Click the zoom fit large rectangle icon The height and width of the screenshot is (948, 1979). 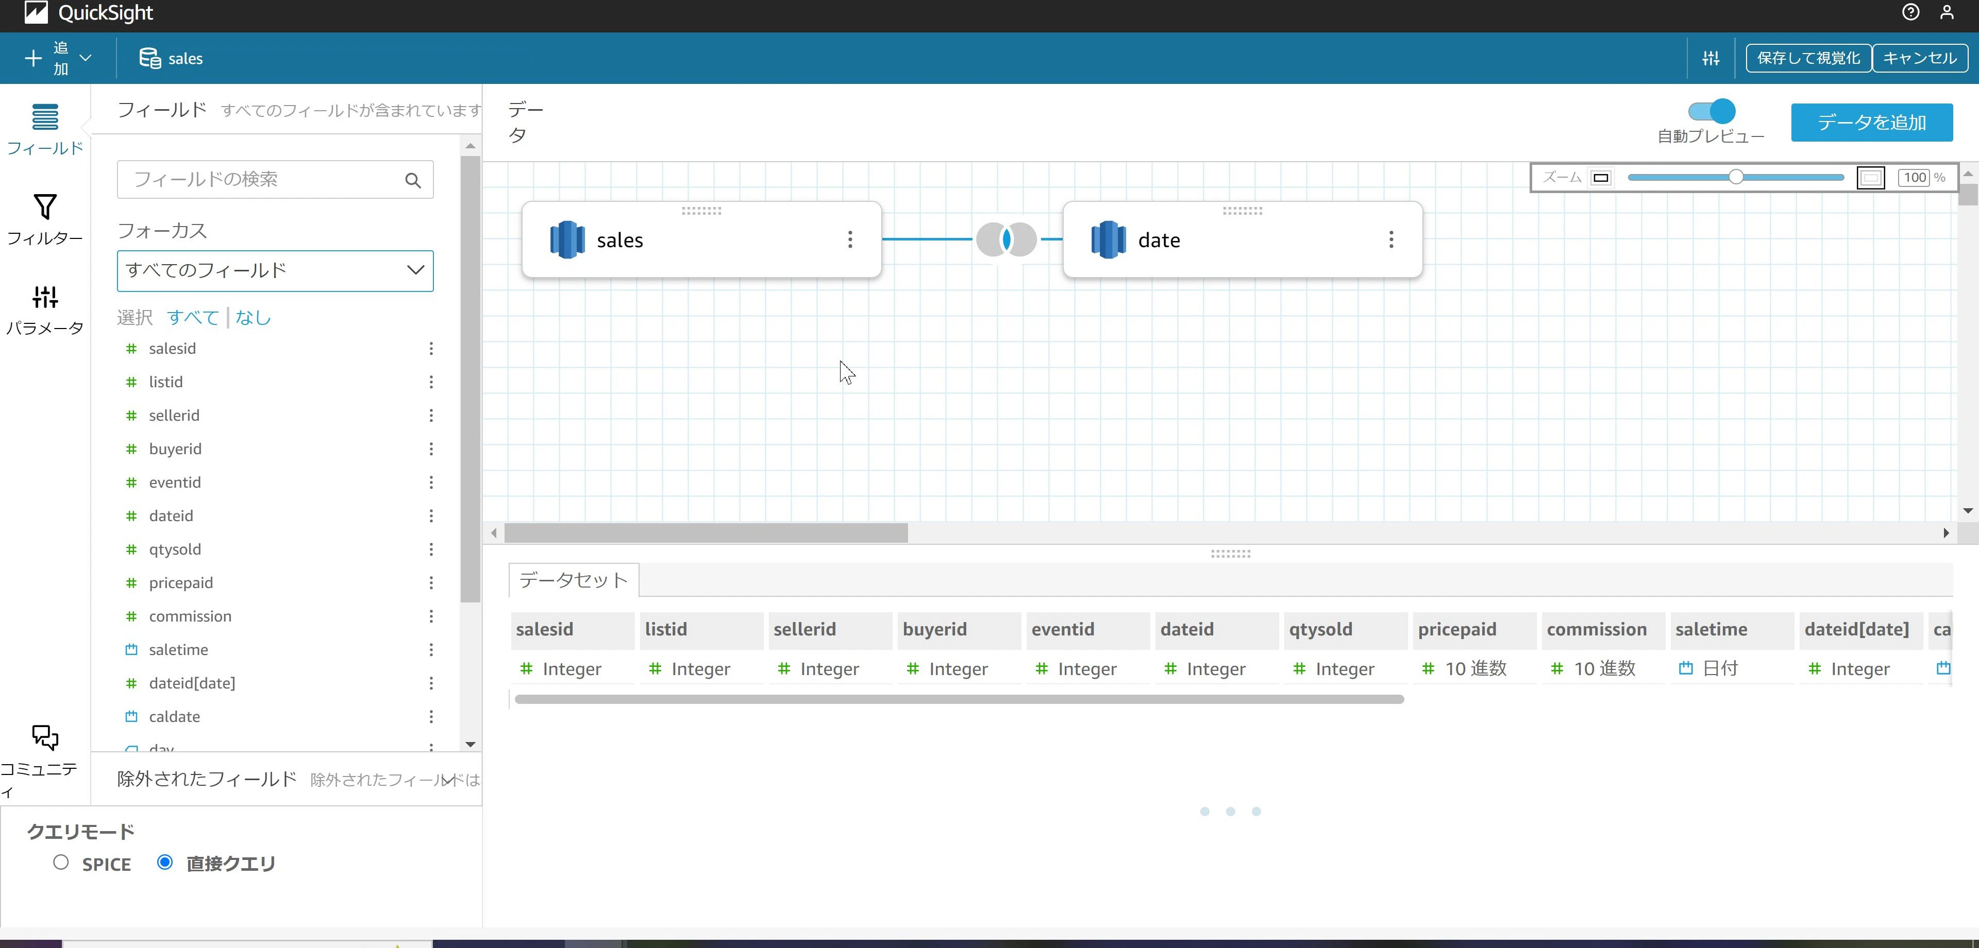pyautogui.click(x=1870, y=178)
